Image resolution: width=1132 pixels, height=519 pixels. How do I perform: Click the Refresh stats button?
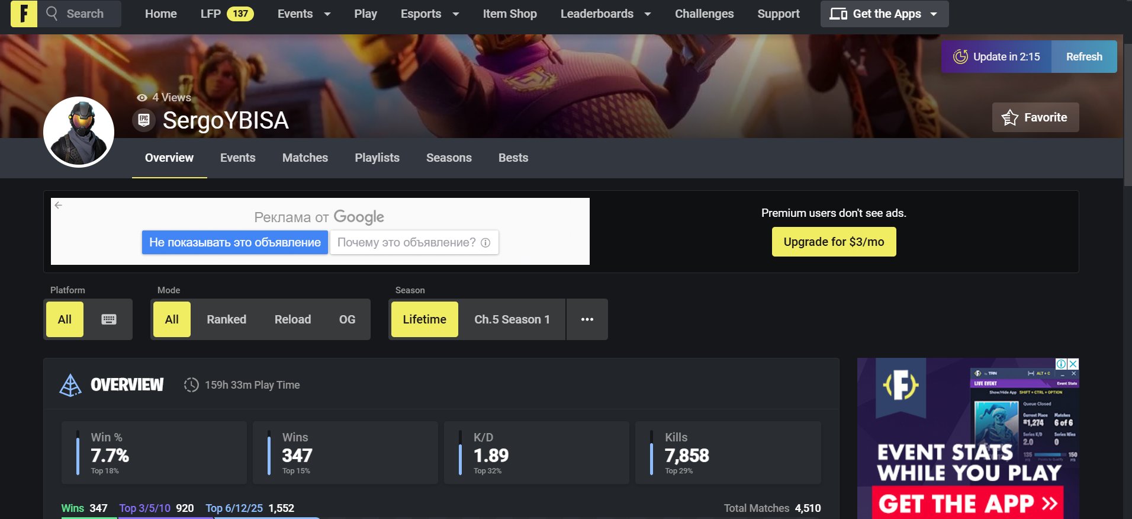1084,57
